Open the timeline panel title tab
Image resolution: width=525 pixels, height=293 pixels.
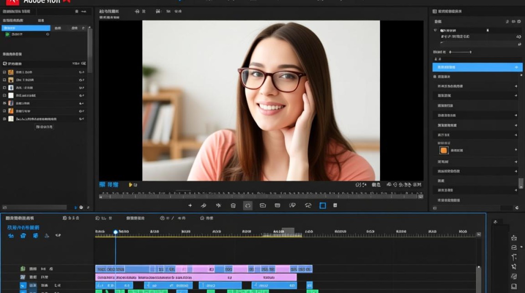click(x=20, y=218)
